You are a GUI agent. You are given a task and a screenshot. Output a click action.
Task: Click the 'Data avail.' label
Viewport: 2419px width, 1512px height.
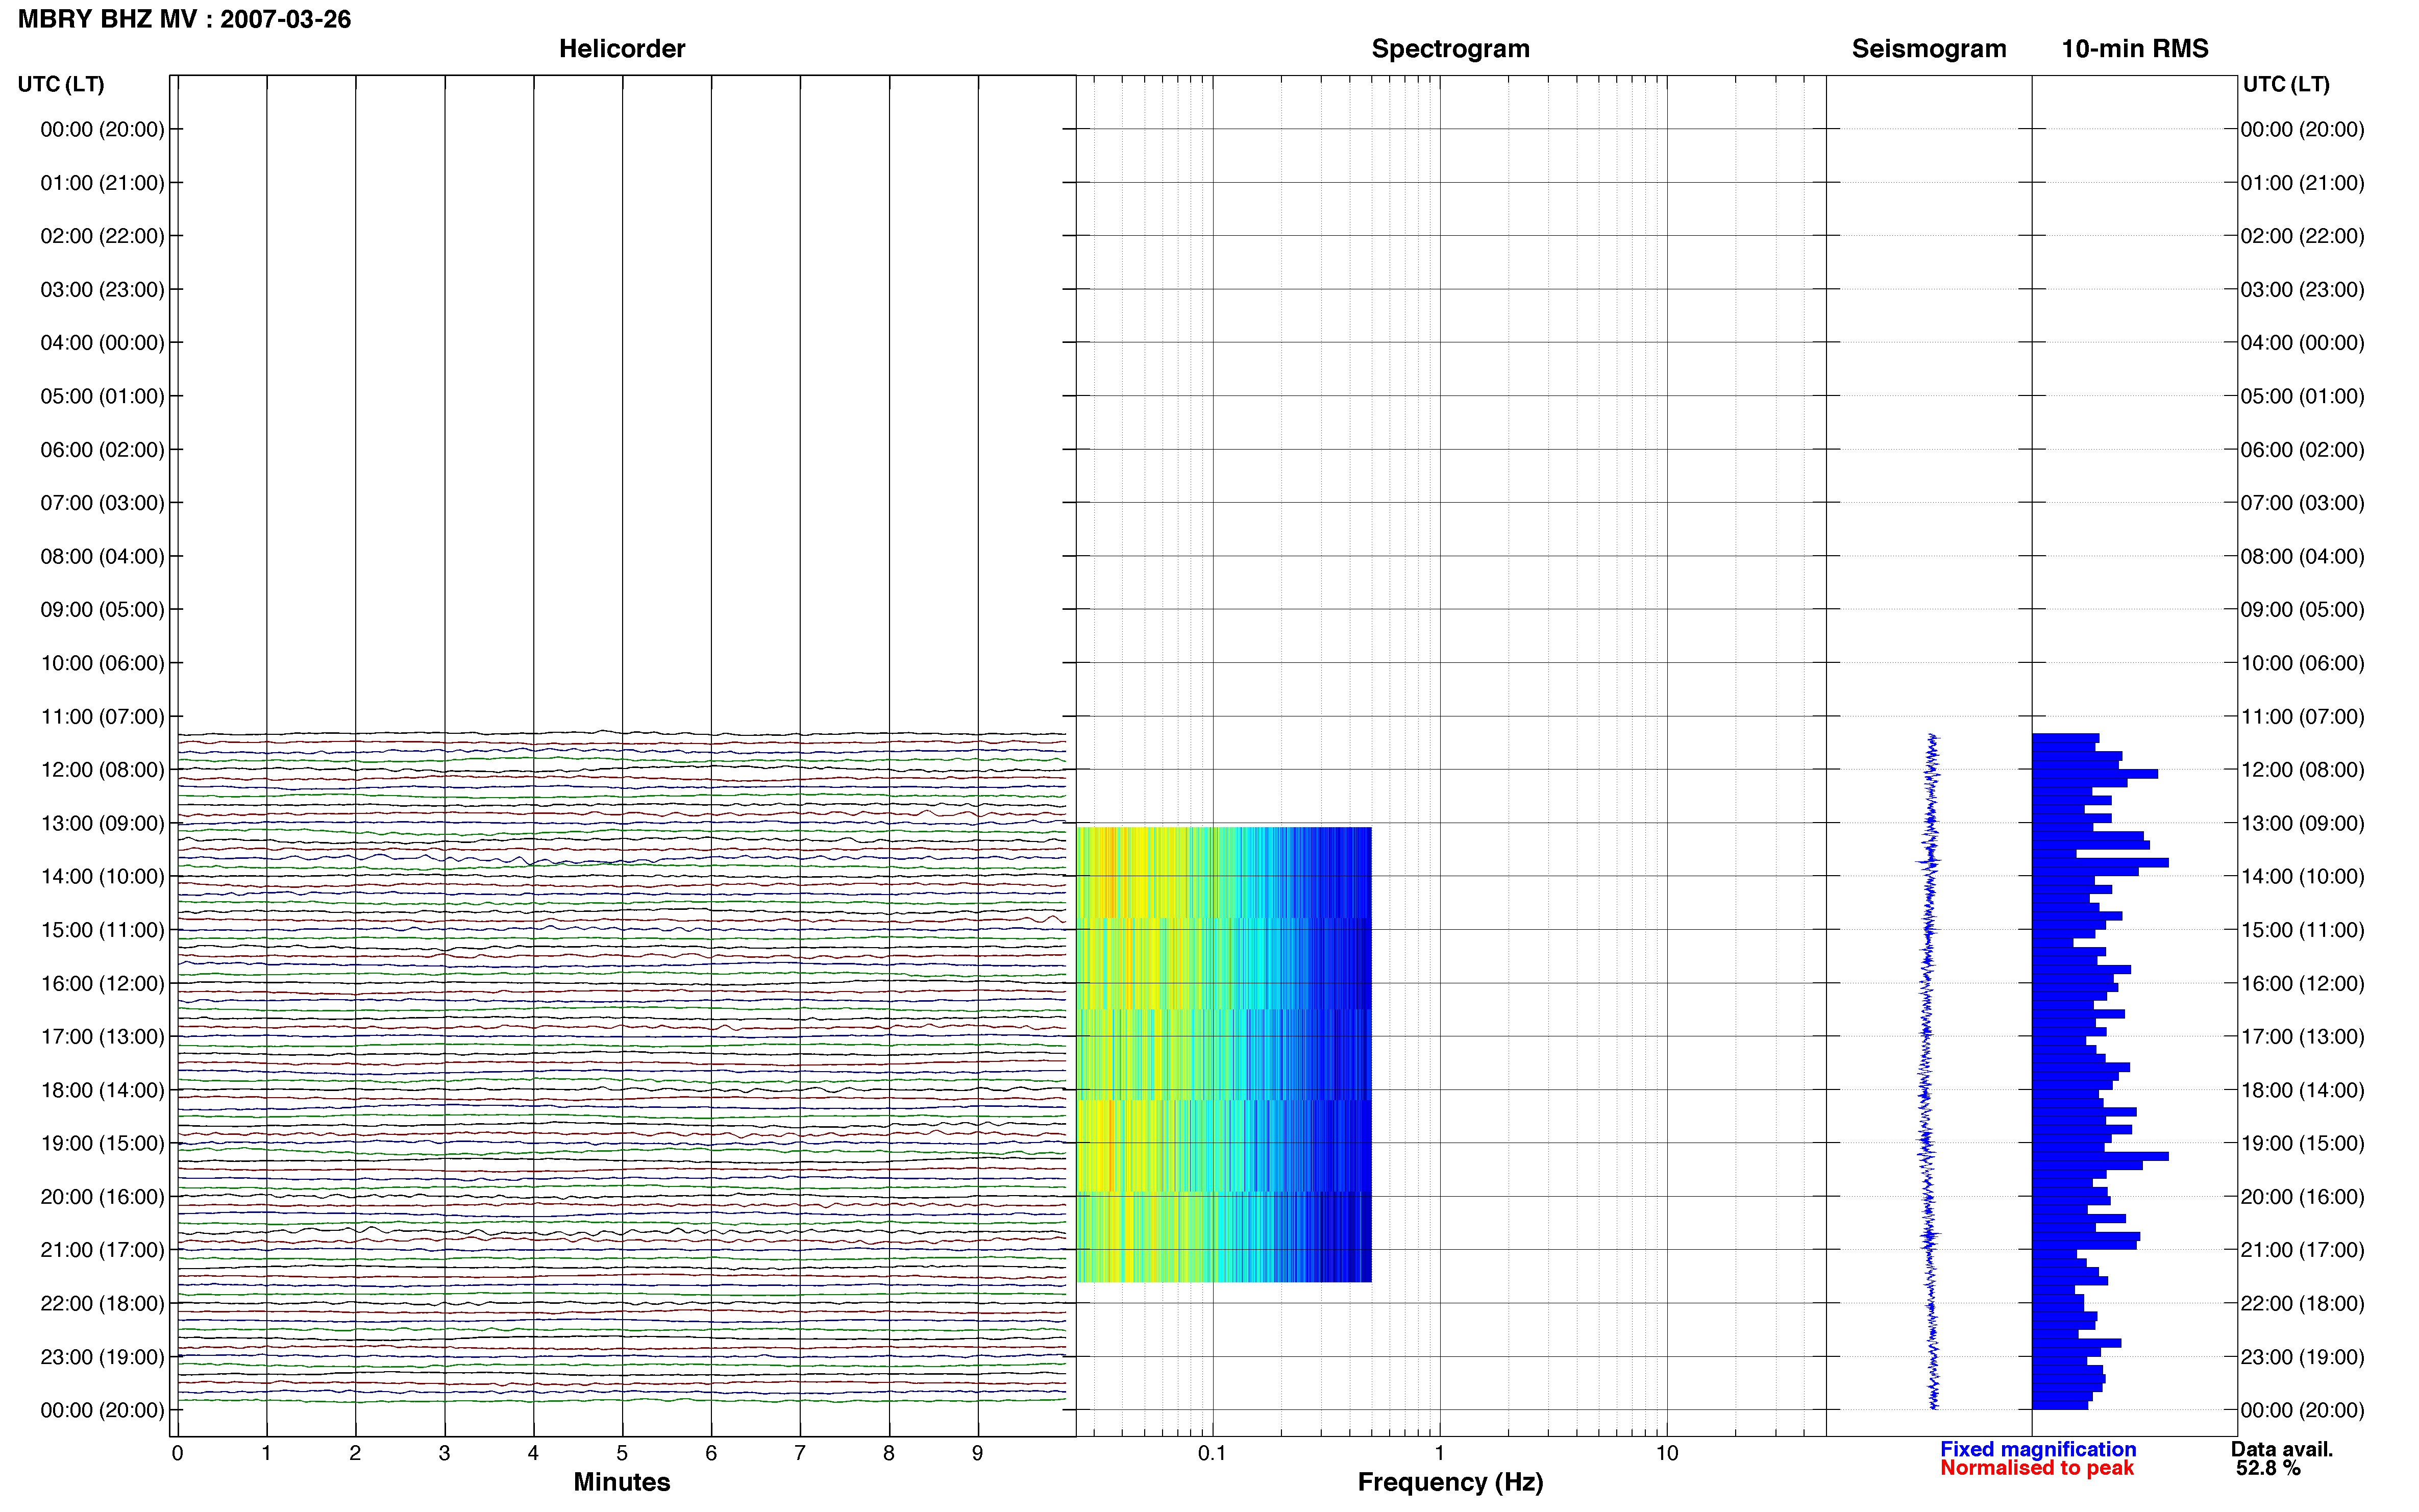(x=2282, y=1449)
